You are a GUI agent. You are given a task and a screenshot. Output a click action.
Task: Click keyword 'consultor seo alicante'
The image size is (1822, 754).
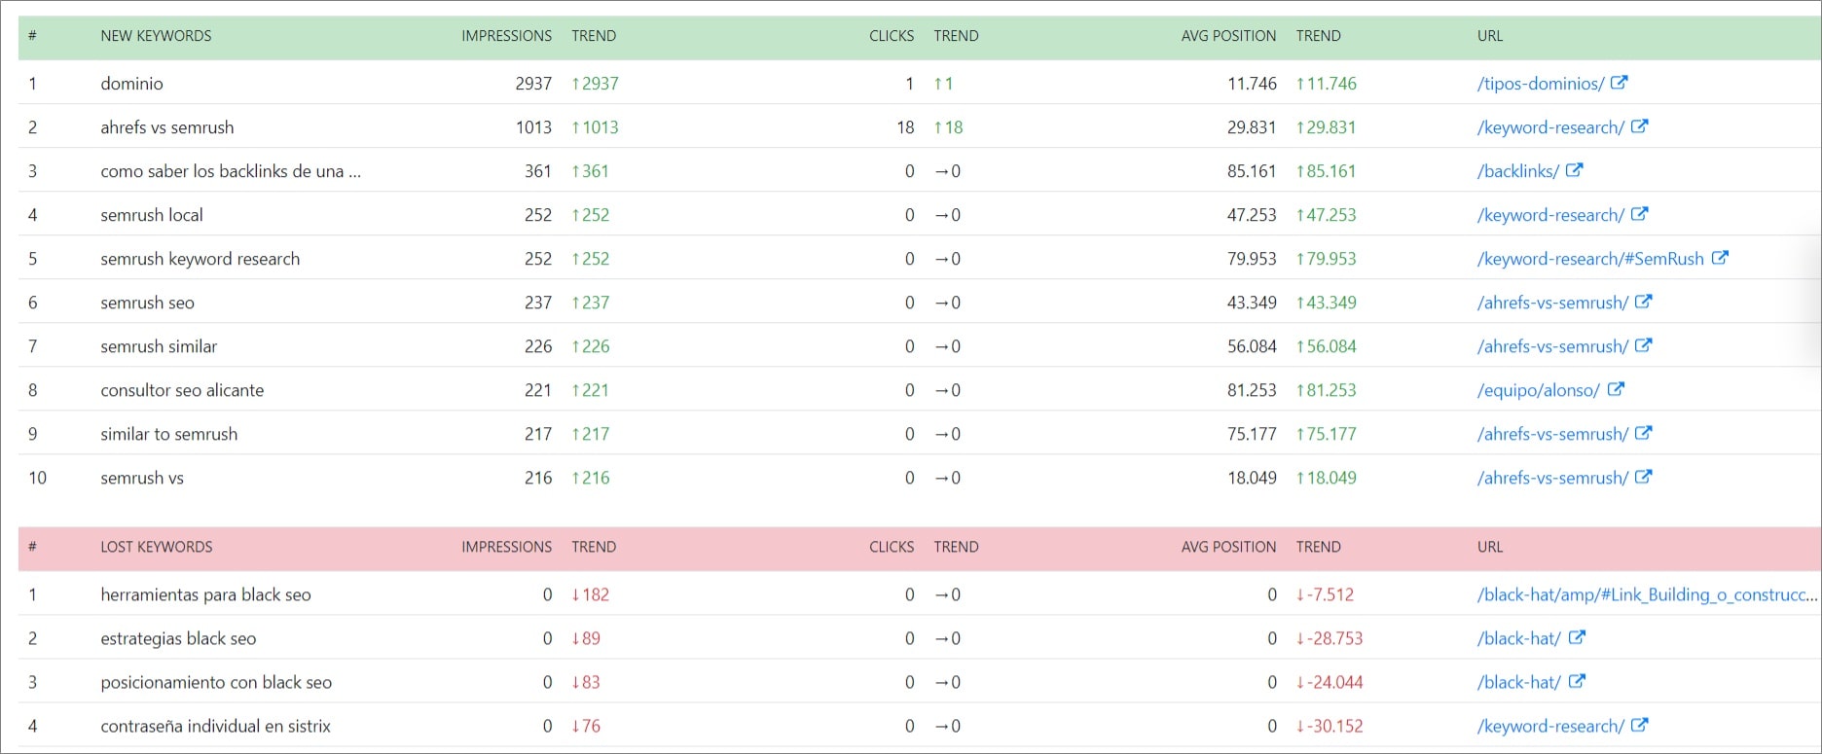[x=182, y=390]
